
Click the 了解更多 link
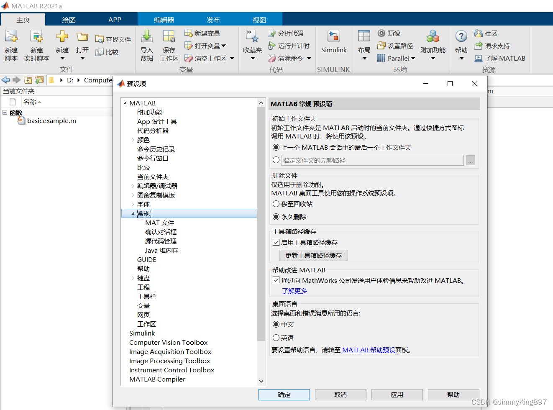[x=294, y=291]
